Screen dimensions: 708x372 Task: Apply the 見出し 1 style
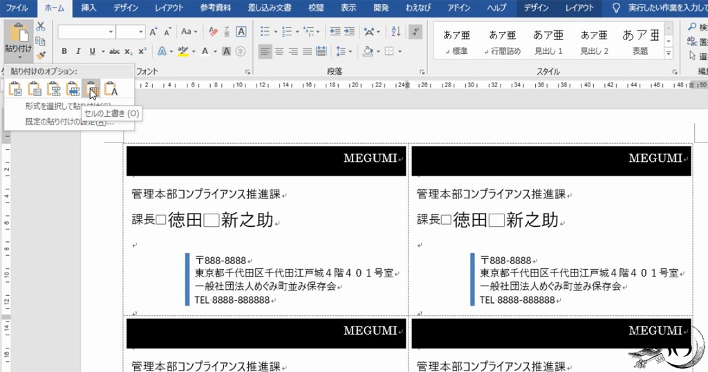click(x=548, y=41)
